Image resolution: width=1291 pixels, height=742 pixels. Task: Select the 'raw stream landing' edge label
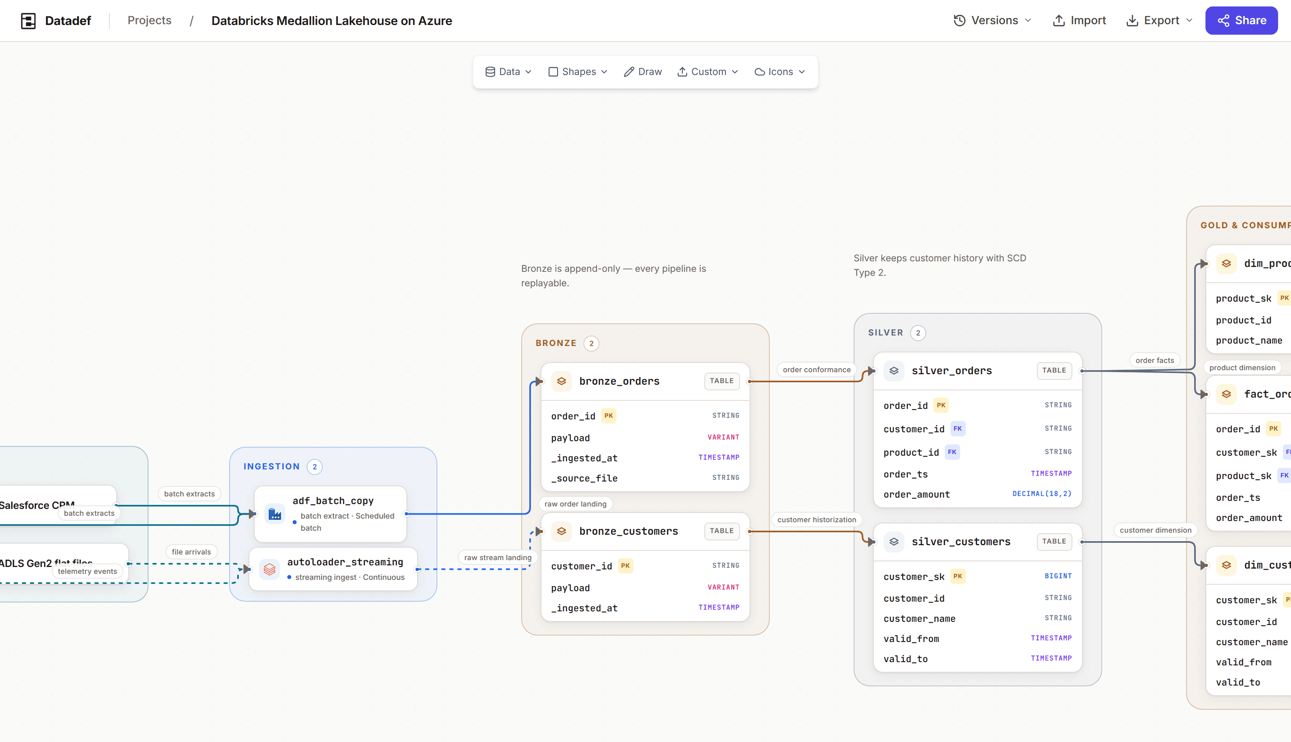(497, 558)
